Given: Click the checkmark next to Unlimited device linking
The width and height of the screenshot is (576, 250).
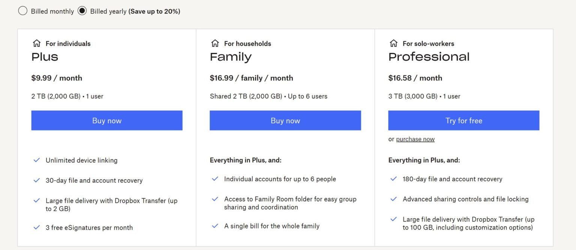Looking at the screenshot, I should coord(36,160).
